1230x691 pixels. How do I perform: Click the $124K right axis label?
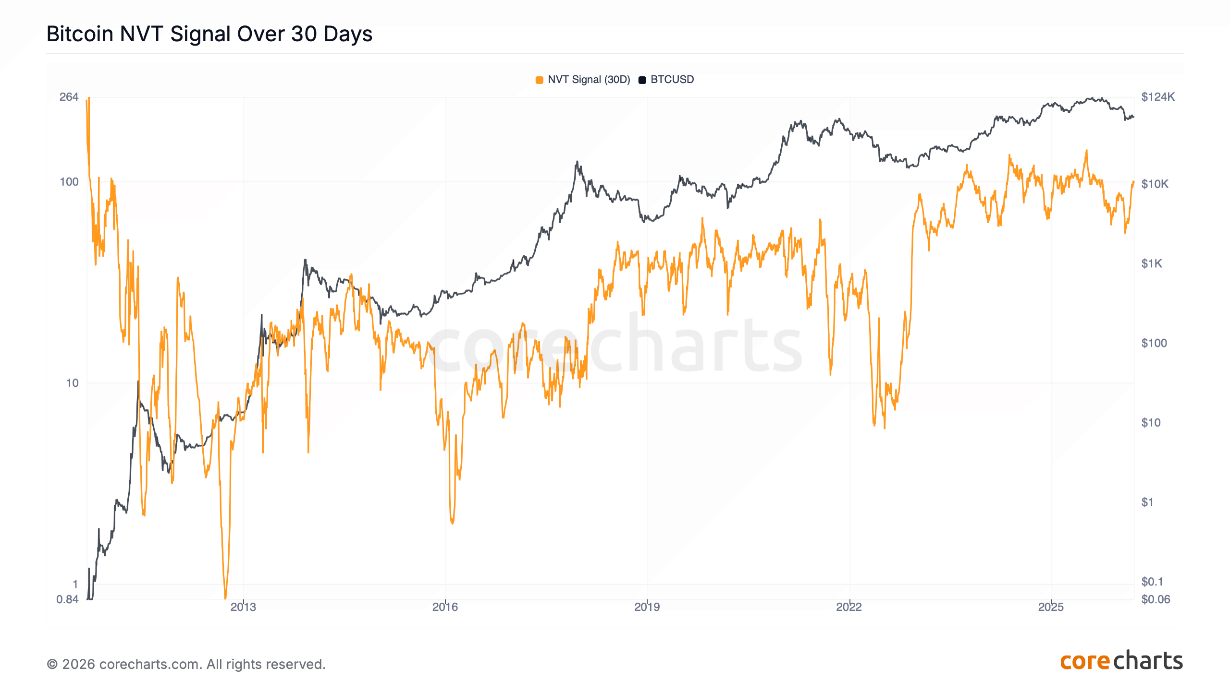tap(1158, 97)
